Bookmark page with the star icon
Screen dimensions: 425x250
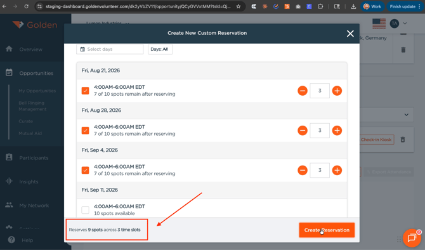coord(239,6)
